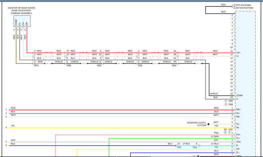Click pin number 62 on the BLK wire
The width and height of the screenshot is (263, 157).
click(x=175, y=58)
